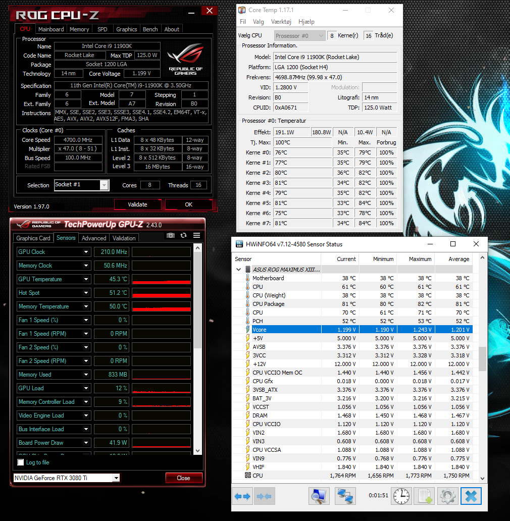The width and height of the screenshot is (510, 521).
Task: Click HWiNFO networked computers icon
Action: [x=345, y=496]
